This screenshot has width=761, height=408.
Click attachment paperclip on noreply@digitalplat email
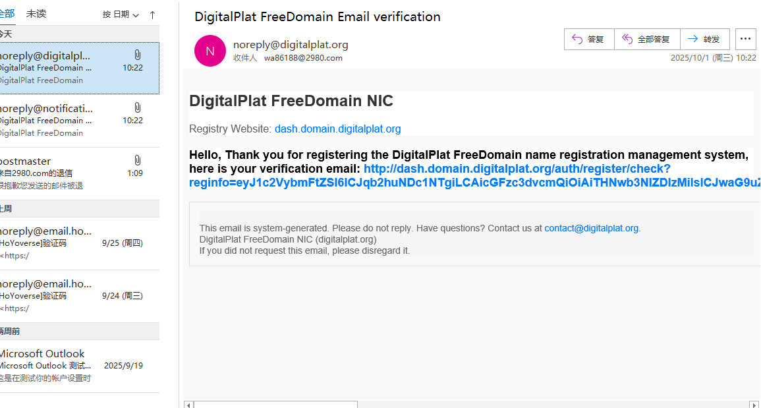[137, 55]
